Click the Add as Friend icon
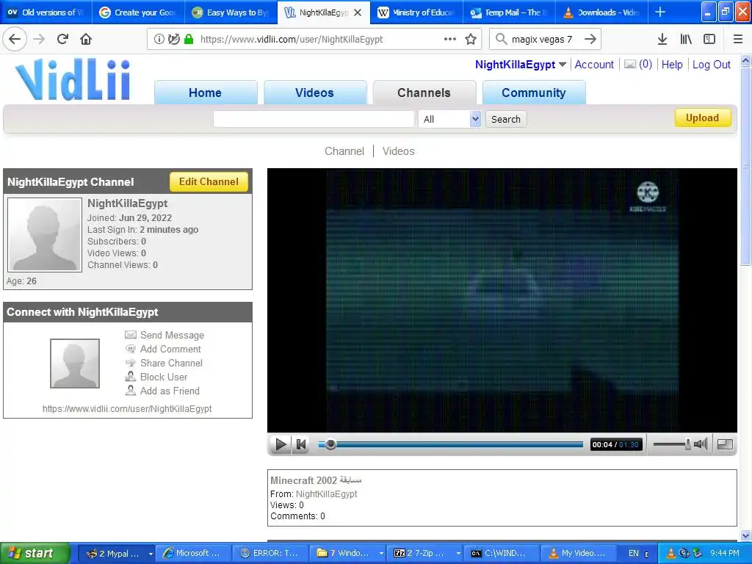 tap(131, 391)
